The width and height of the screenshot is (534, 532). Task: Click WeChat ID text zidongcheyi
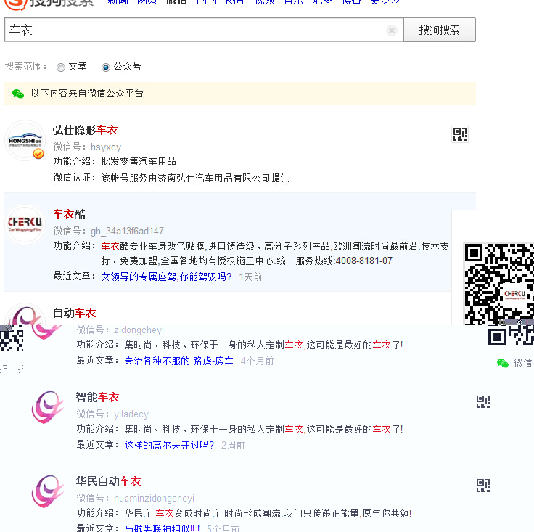click(139, 330)
